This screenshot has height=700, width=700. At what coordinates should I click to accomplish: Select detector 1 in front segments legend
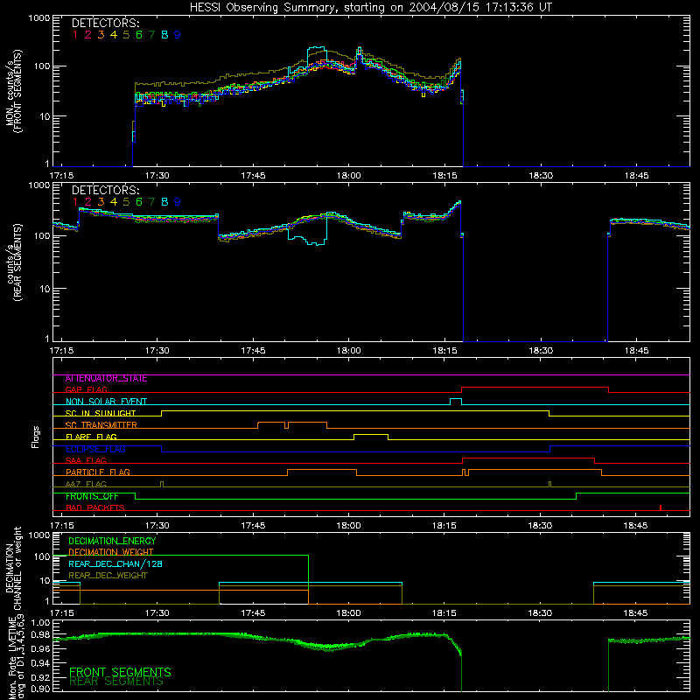tap(75, 35)
